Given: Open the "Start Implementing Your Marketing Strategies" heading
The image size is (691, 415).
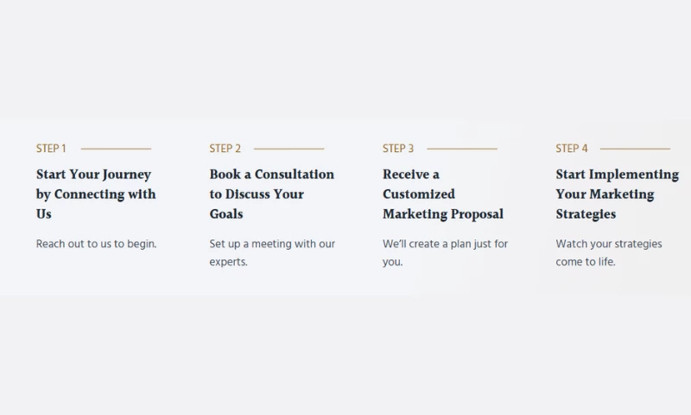Looking at the screenshot, I should (x=616, y=195).
